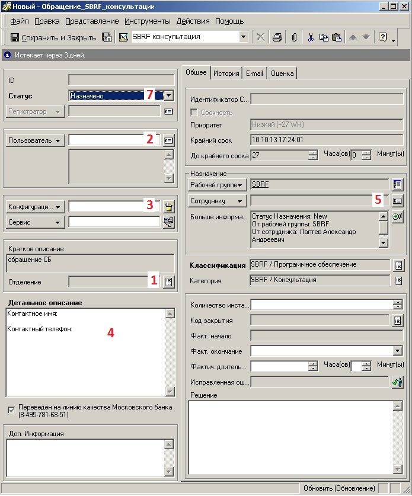Click hours spinner for Фактич. длитель...
Screen dimensions: 412x496
click(313, 366)
